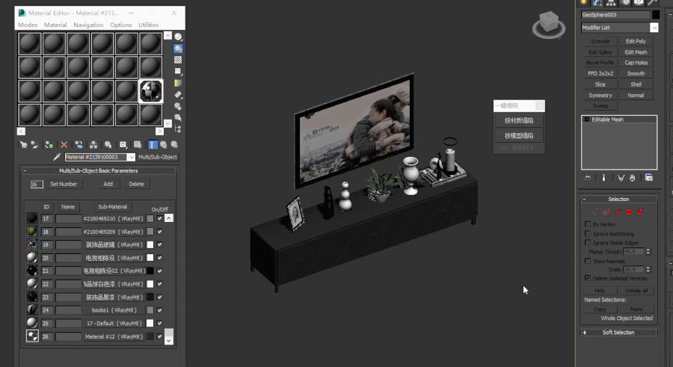Open the Options menu
Viewport: 673px width, 367px height.
click(121, 25)
